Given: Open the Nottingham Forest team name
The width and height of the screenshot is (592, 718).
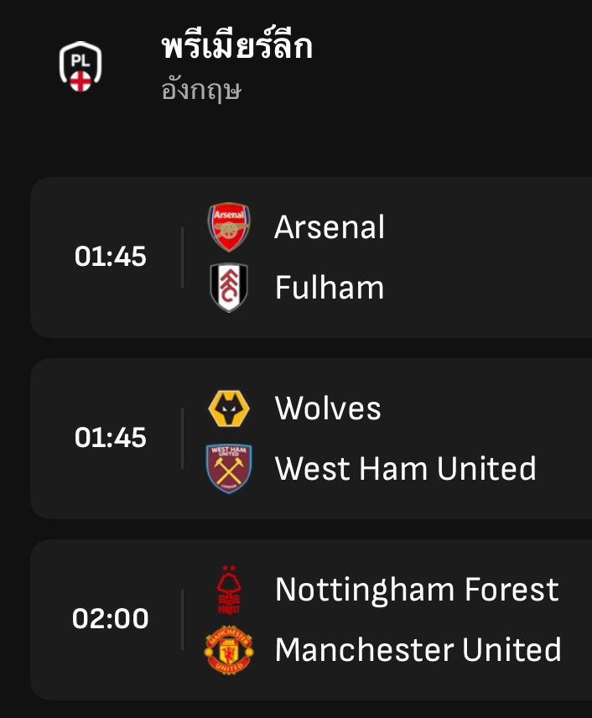Looking at the screenshot, I should coord(417,590).
